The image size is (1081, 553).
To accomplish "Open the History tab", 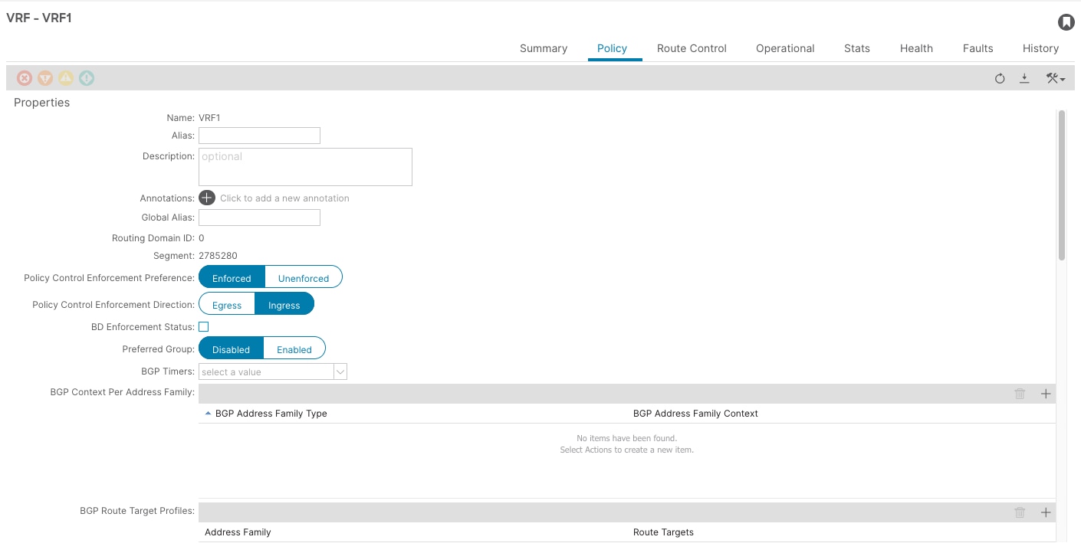I will coord(1040,48).
